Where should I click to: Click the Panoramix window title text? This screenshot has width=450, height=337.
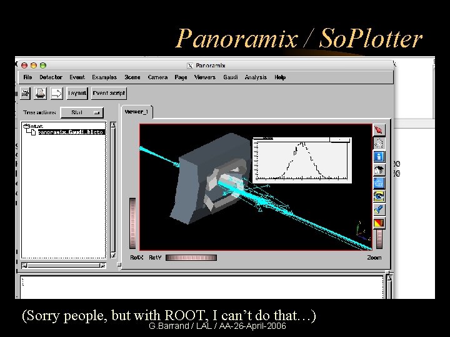click(x=211, y=66)
